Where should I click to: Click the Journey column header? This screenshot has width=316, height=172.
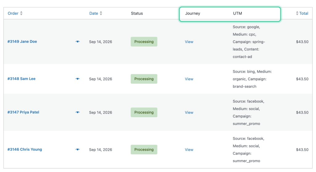(193, 14)
